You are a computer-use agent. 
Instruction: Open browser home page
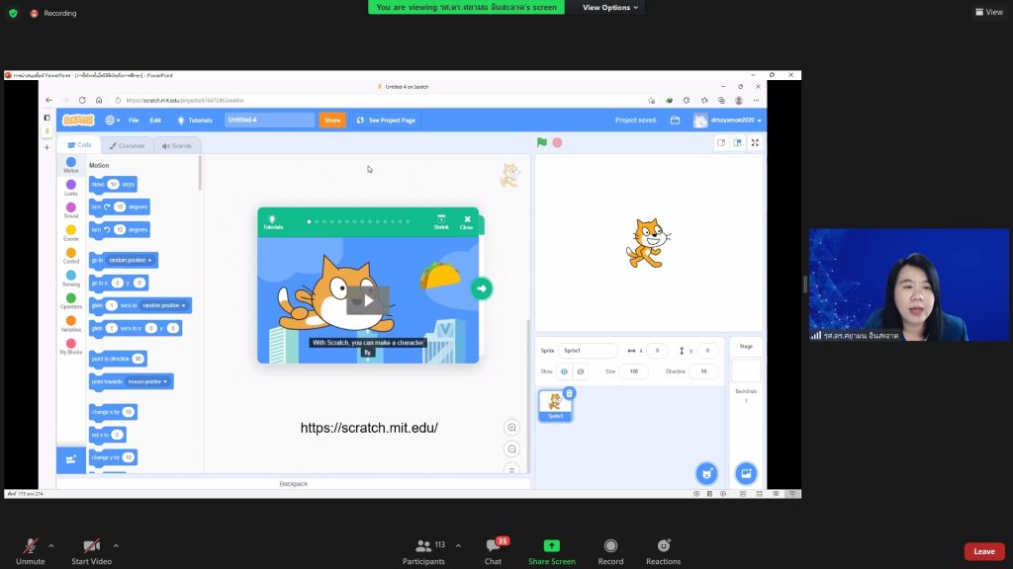point(99,100)
